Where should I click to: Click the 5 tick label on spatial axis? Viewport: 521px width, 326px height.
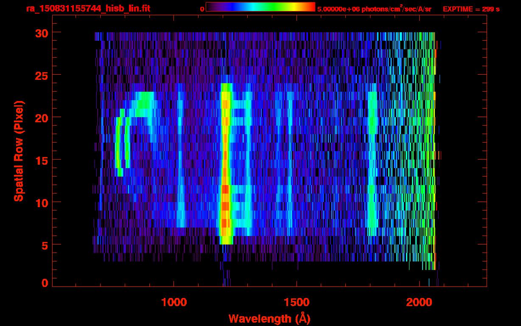tap(44, 245)
